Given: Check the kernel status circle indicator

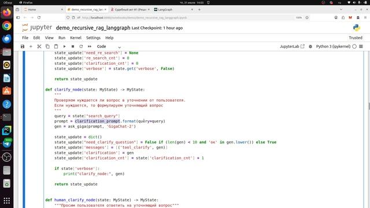Looking at the screenshot, I should pos(354,46).
